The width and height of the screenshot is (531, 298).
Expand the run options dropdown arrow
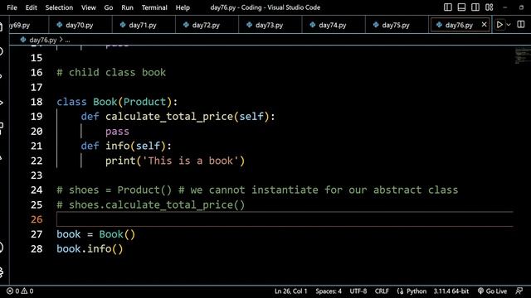click(x=509, y=25)
